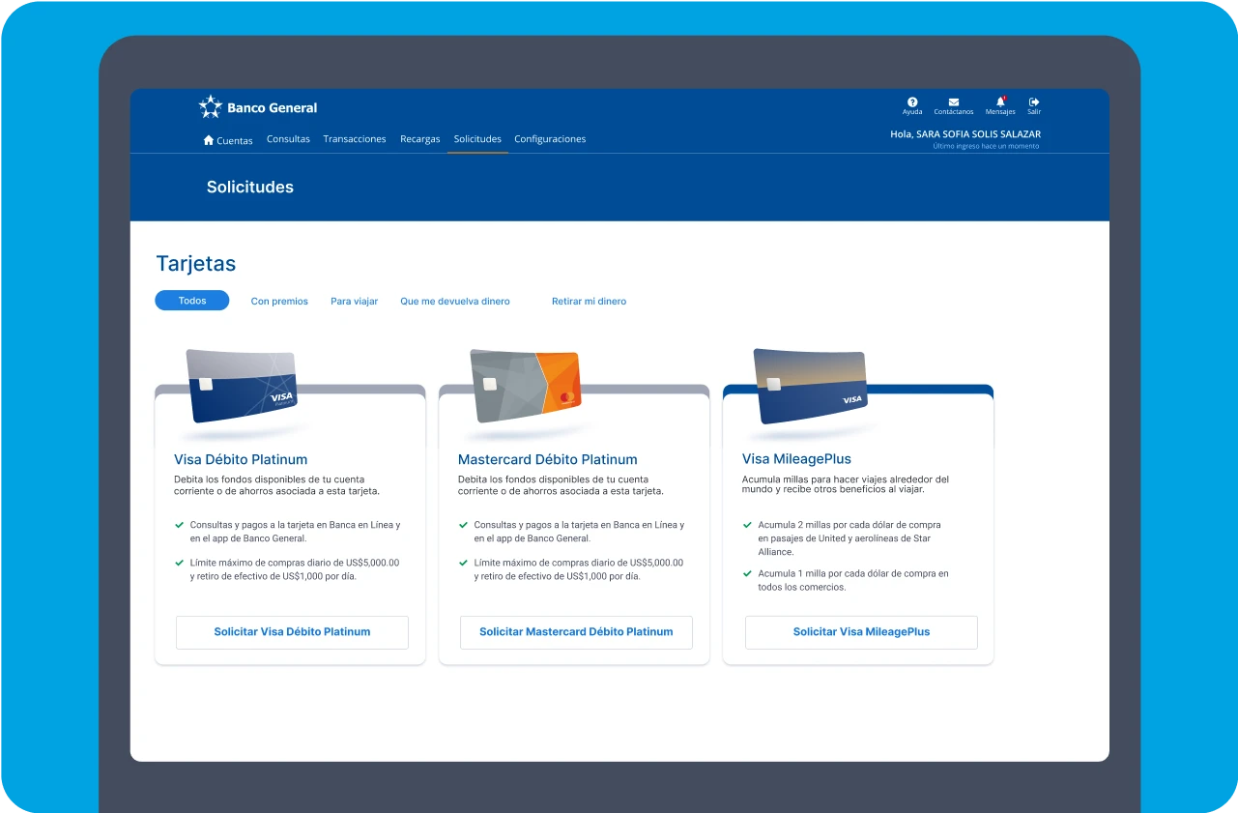Click the Contáctanos envelope icon
Viewport: 1238px width, 813px height.
[x=954, y=102]
